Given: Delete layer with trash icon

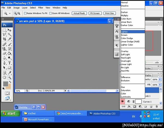Looking at the screenshot, I should click(x=157, y=106).
